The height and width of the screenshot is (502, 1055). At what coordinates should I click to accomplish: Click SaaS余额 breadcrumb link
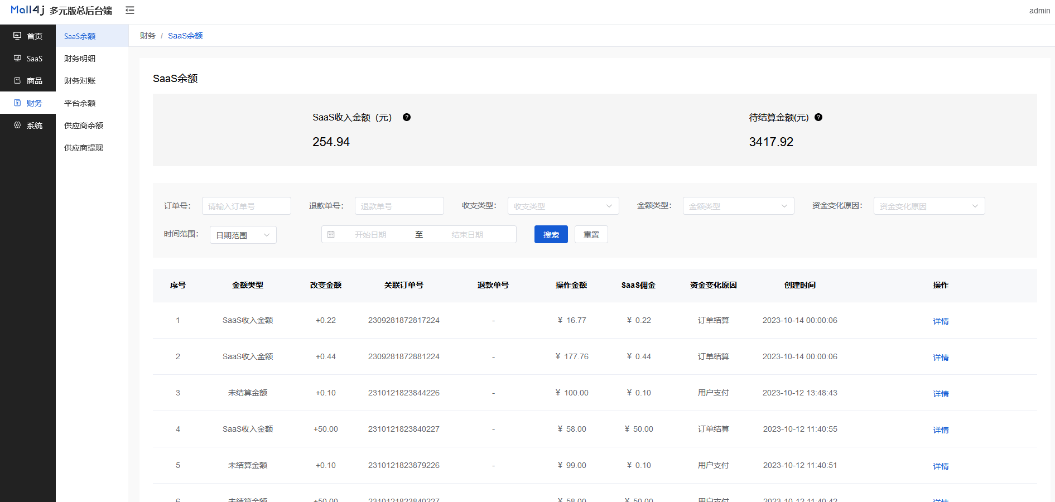(185, 36)
